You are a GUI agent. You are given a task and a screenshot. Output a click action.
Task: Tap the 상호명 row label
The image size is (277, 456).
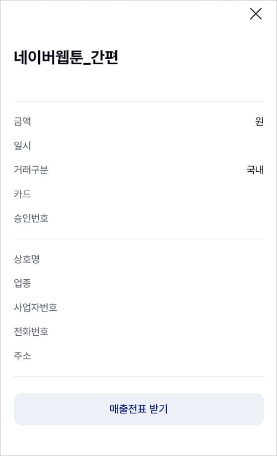[x=27, y=259]
